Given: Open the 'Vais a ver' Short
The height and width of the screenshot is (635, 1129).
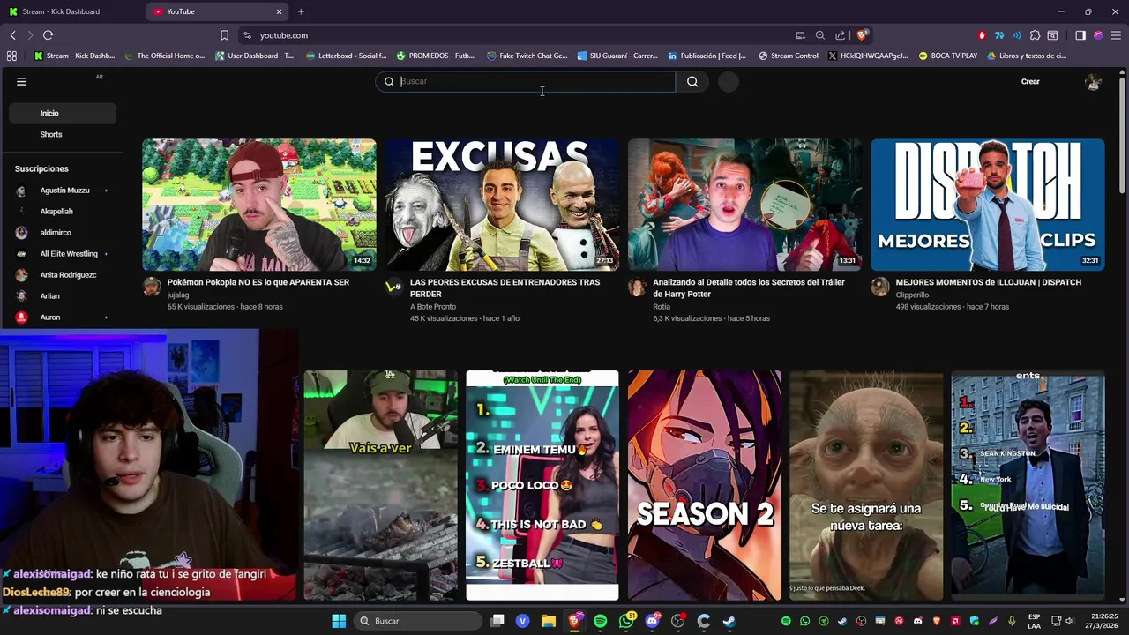Looking at the screenshot, I should pos(380,485).
